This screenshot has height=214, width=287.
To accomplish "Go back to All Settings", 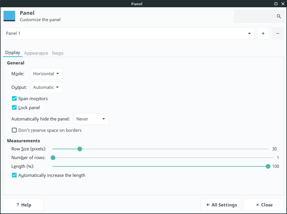I will click(x=221, y=205).
